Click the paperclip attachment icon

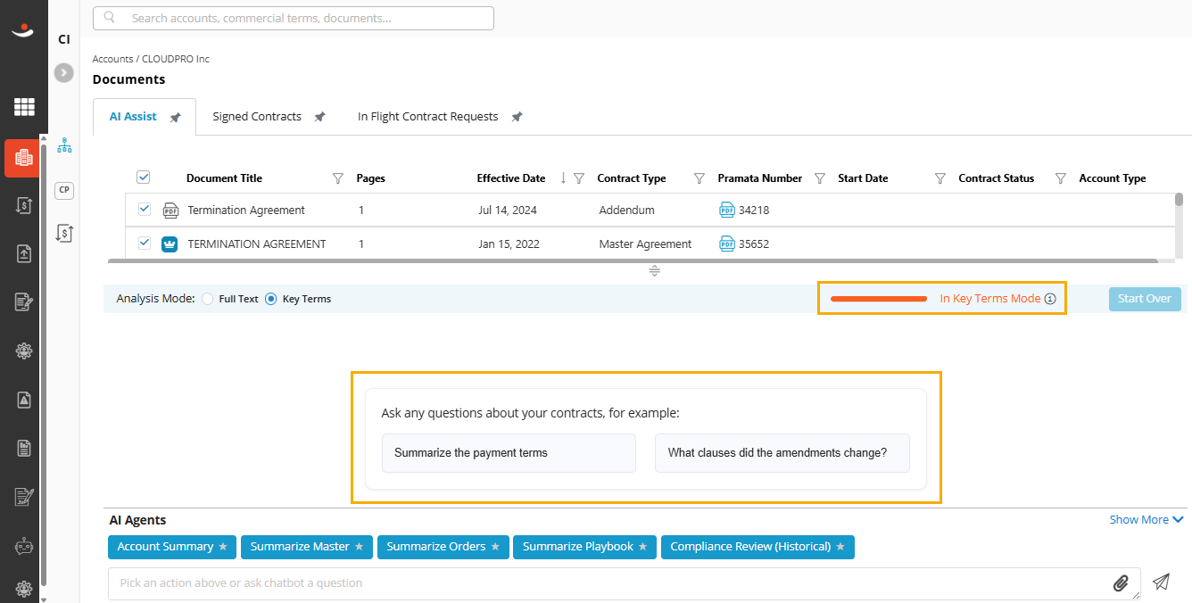point(1121,583)
